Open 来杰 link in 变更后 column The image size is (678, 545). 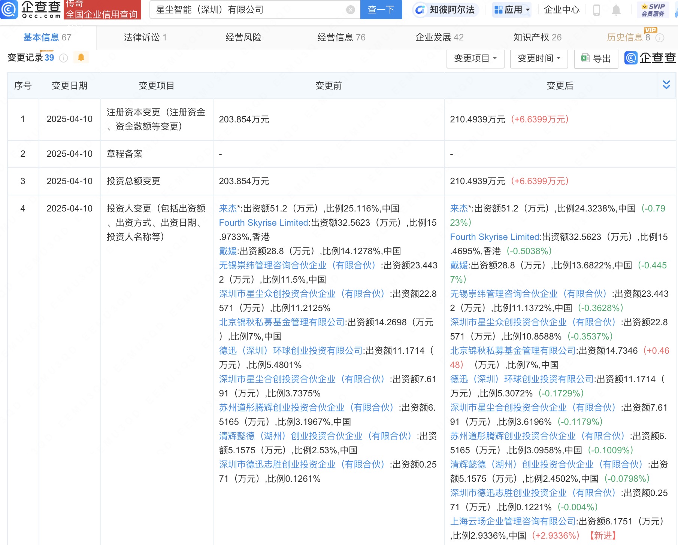[459, 208]
